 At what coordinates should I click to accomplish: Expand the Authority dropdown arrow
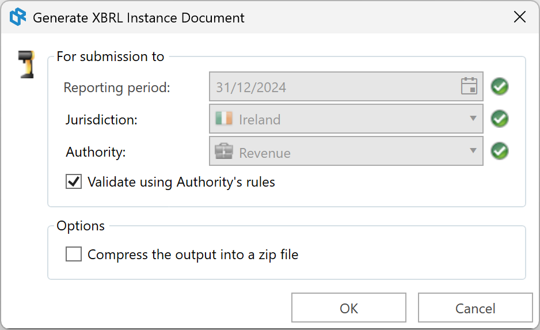pos(473,151)
